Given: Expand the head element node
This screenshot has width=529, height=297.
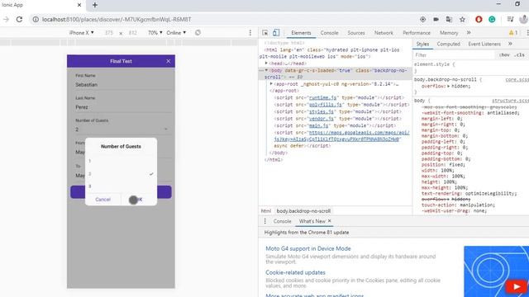Looking at the screenshot, I should pyautogui.click(x=266, y=64).
